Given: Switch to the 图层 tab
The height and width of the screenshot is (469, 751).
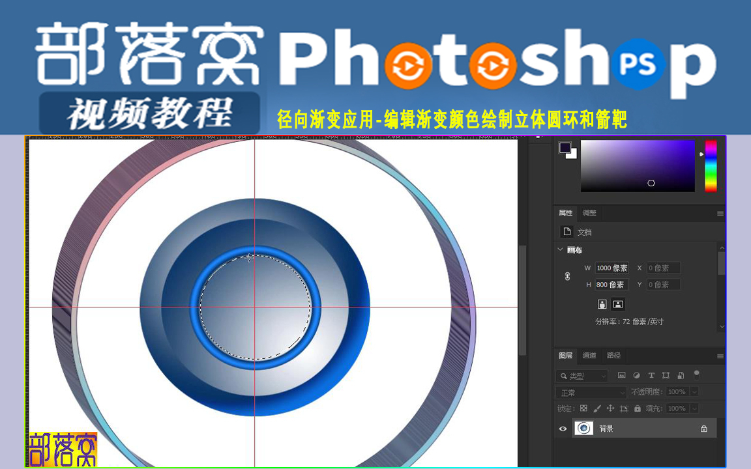Looking at the screenshot, I should pos(565,355).
